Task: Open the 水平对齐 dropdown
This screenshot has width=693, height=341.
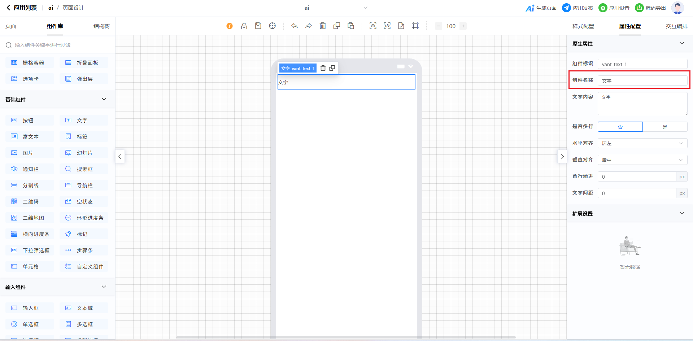Action: click(x=642, y=143)
